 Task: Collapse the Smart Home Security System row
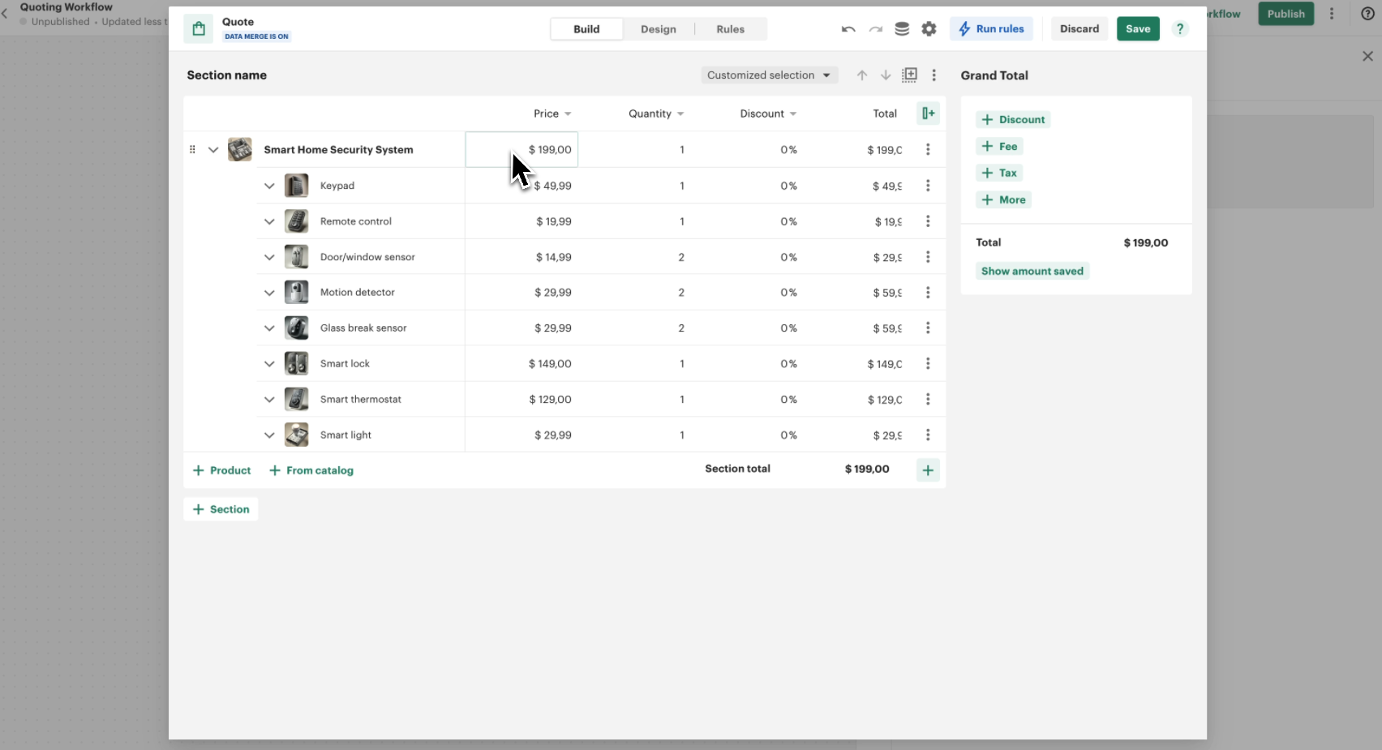(x=213, y=150)
